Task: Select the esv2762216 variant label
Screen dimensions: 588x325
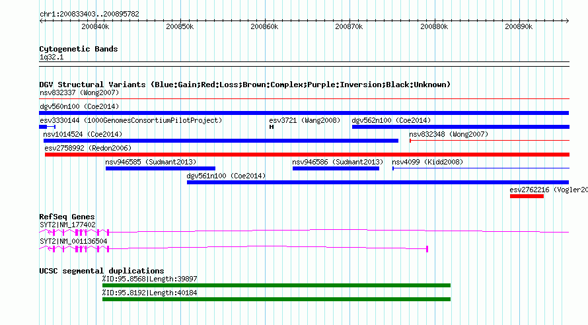Action: pos(548,190)
